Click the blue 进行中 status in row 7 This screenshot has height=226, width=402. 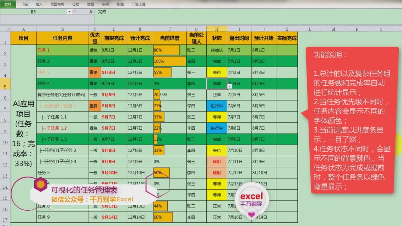coord(217,106)
